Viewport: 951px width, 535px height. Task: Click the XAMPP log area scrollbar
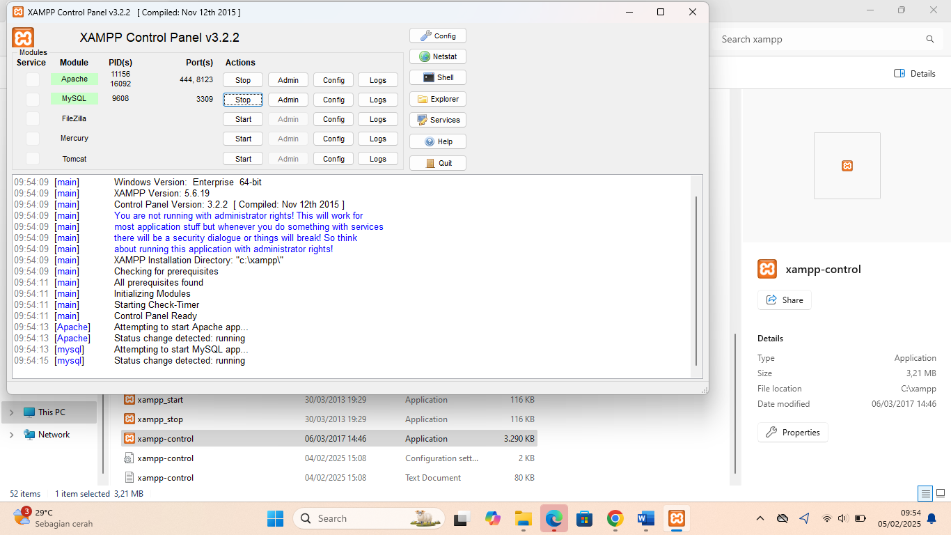click(x=695, y=280)
